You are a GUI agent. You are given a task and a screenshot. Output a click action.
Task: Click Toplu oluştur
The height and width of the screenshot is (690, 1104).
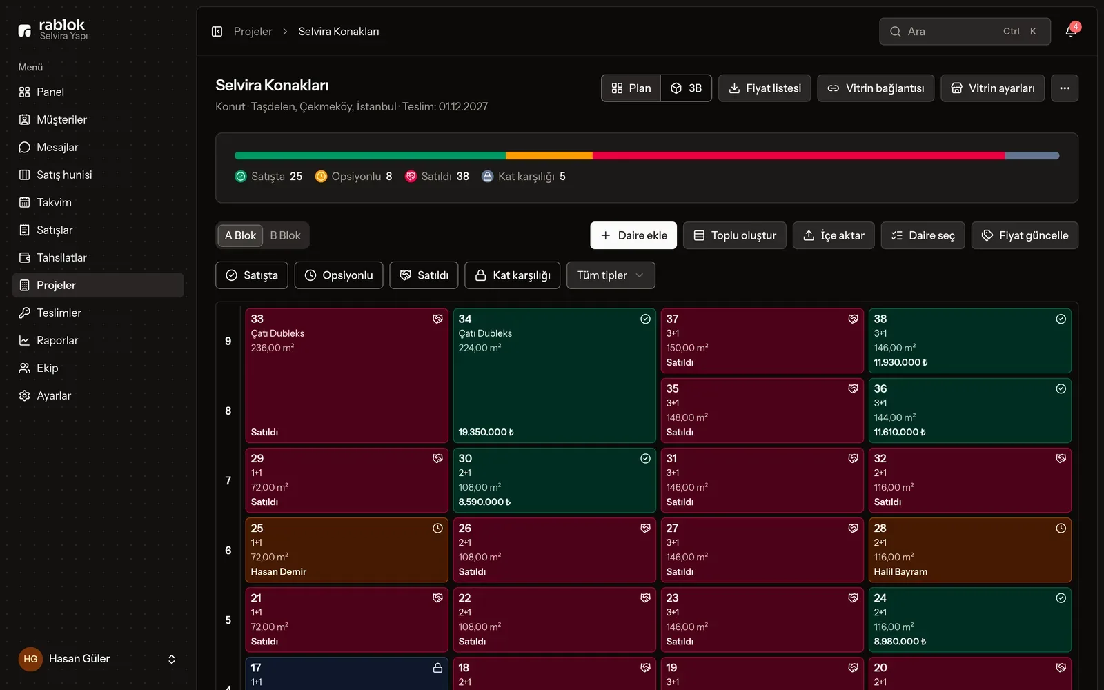click(x=734, y=235)
